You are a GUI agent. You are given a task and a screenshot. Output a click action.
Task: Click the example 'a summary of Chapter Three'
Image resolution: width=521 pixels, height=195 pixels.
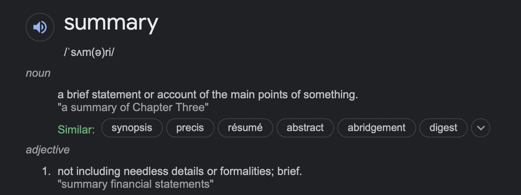pyautogui.click(x=133, y=107)
